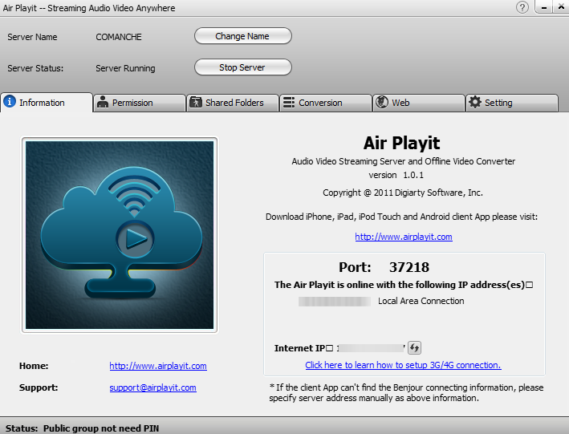Switch to the Permission tab

click(140, 103)
